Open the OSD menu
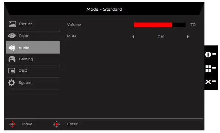The width and height of the screenshot is (220, 133). [x=33, y=71]
